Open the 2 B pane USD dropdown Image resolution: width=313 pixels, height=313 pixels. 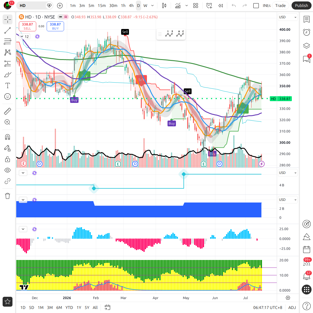pos(287,200)
